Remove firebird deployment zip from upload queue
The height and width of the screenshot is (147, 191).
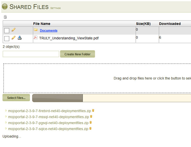pyautogui.click(x=93, y=111)
